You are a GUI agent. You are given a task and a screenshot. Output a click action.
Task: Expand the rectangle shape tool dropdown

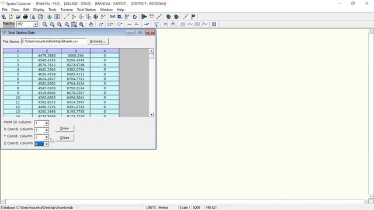112,24
